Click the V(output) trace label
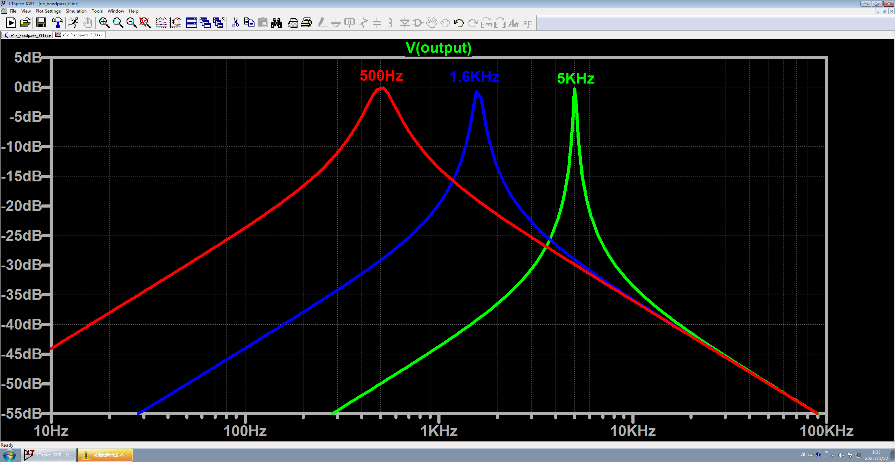The image size is (895, 462). tap(438, 48)
